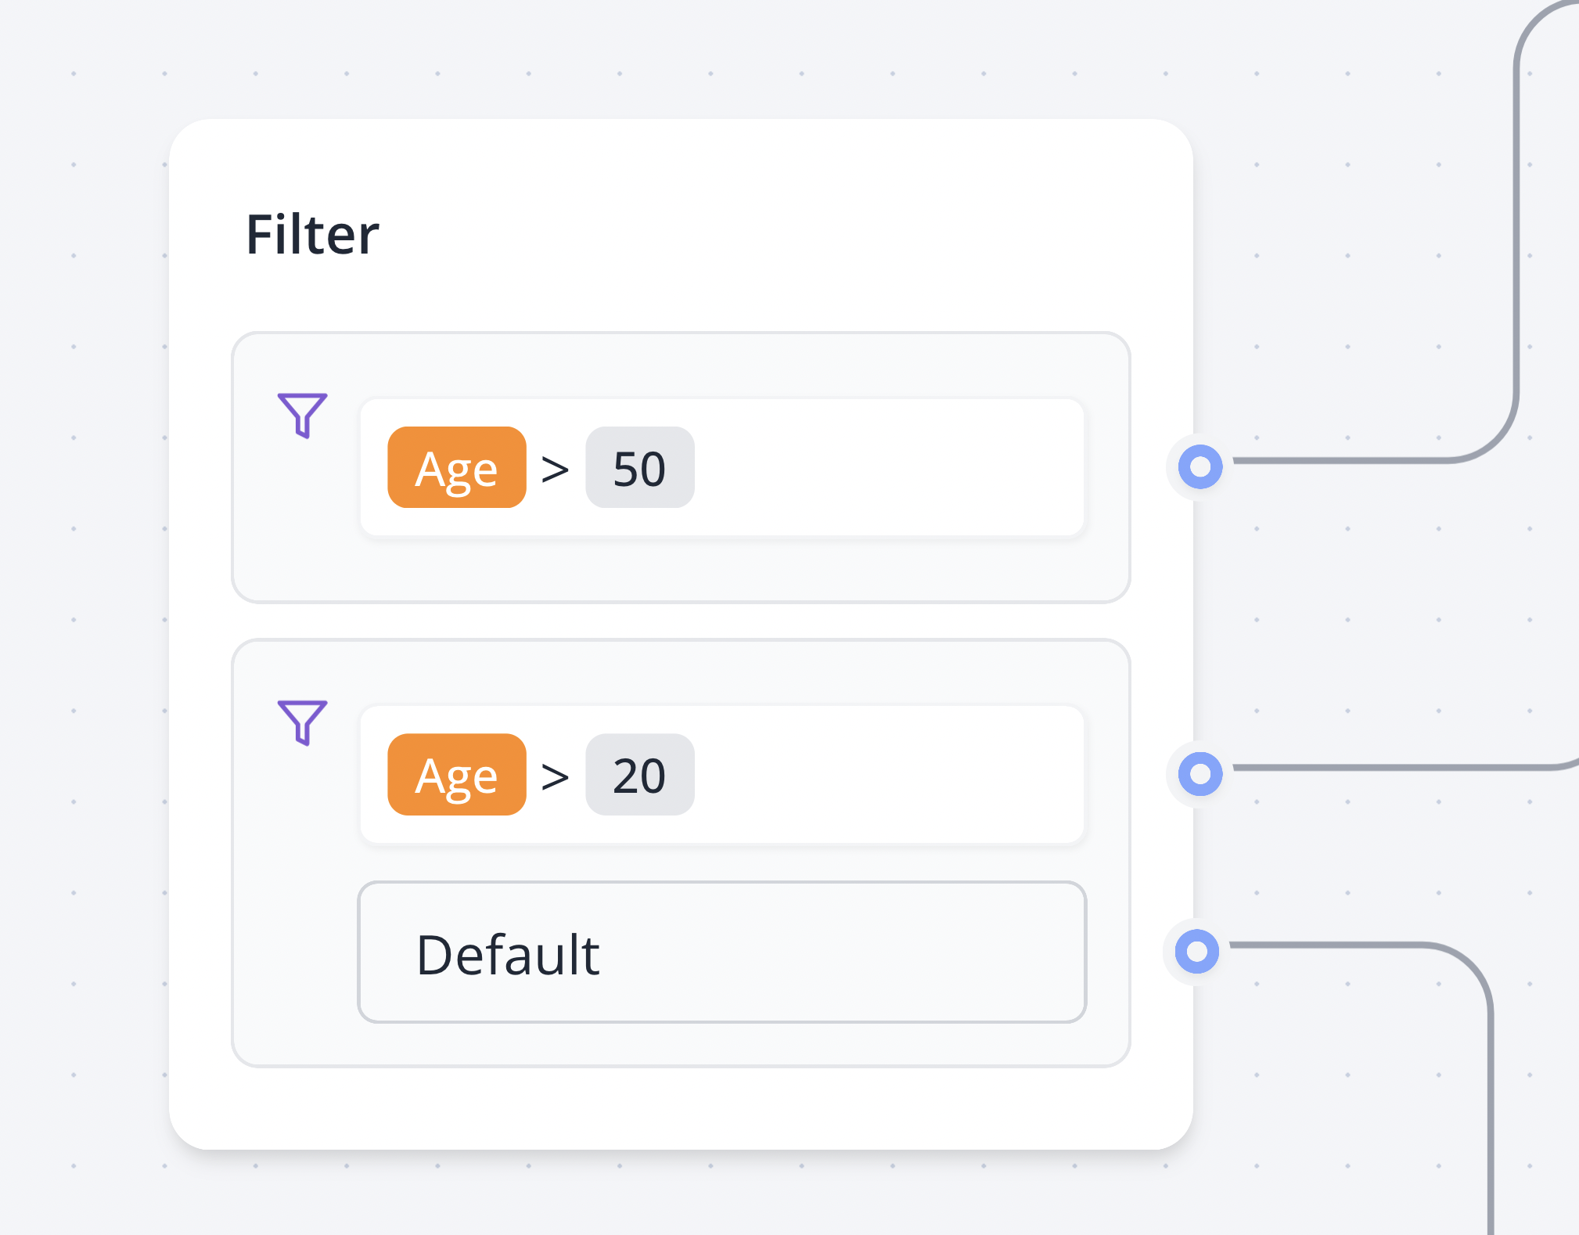
Task: Change the greater-than operator before 50
Action: point(556,470)
